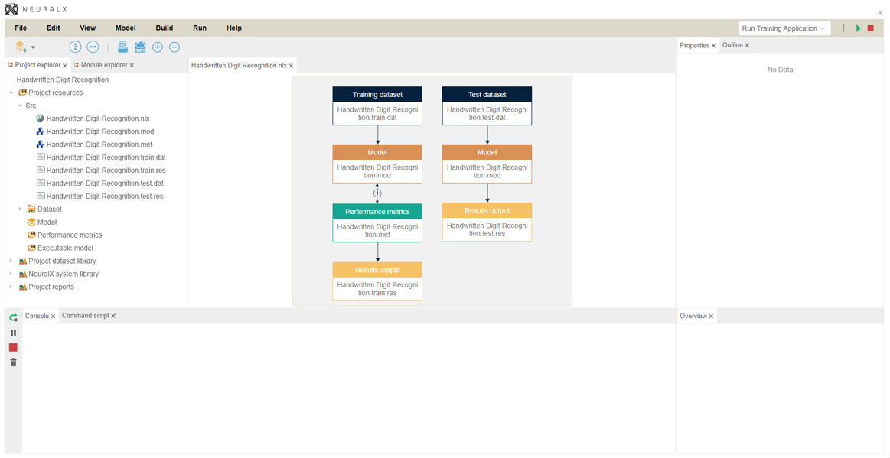Open the Run Training Application dropdown
The width and height of the screenshot is (890, 458).
(784, 28)
